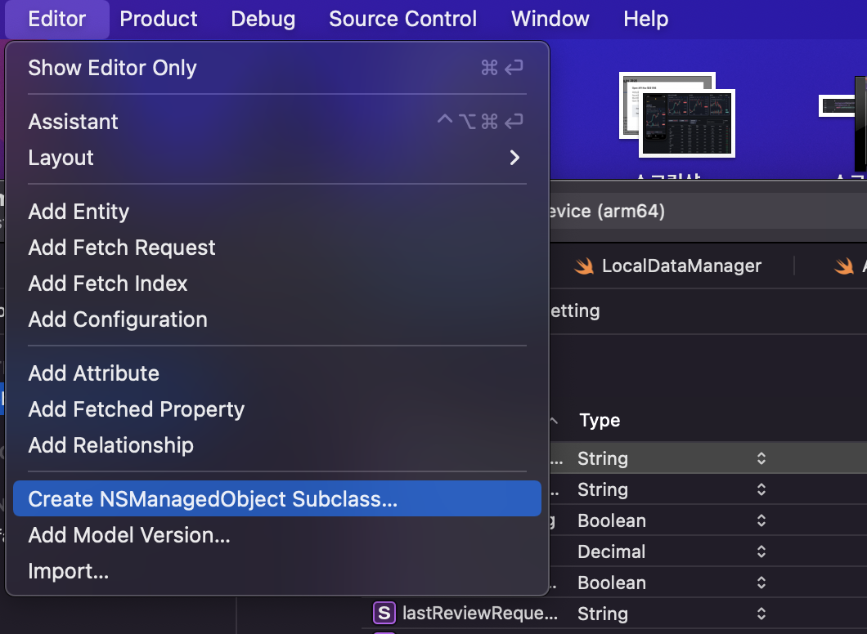This screenshot has height=634, width=867.
Task: Choose Add Fetch Request
Action: point(277,248)
